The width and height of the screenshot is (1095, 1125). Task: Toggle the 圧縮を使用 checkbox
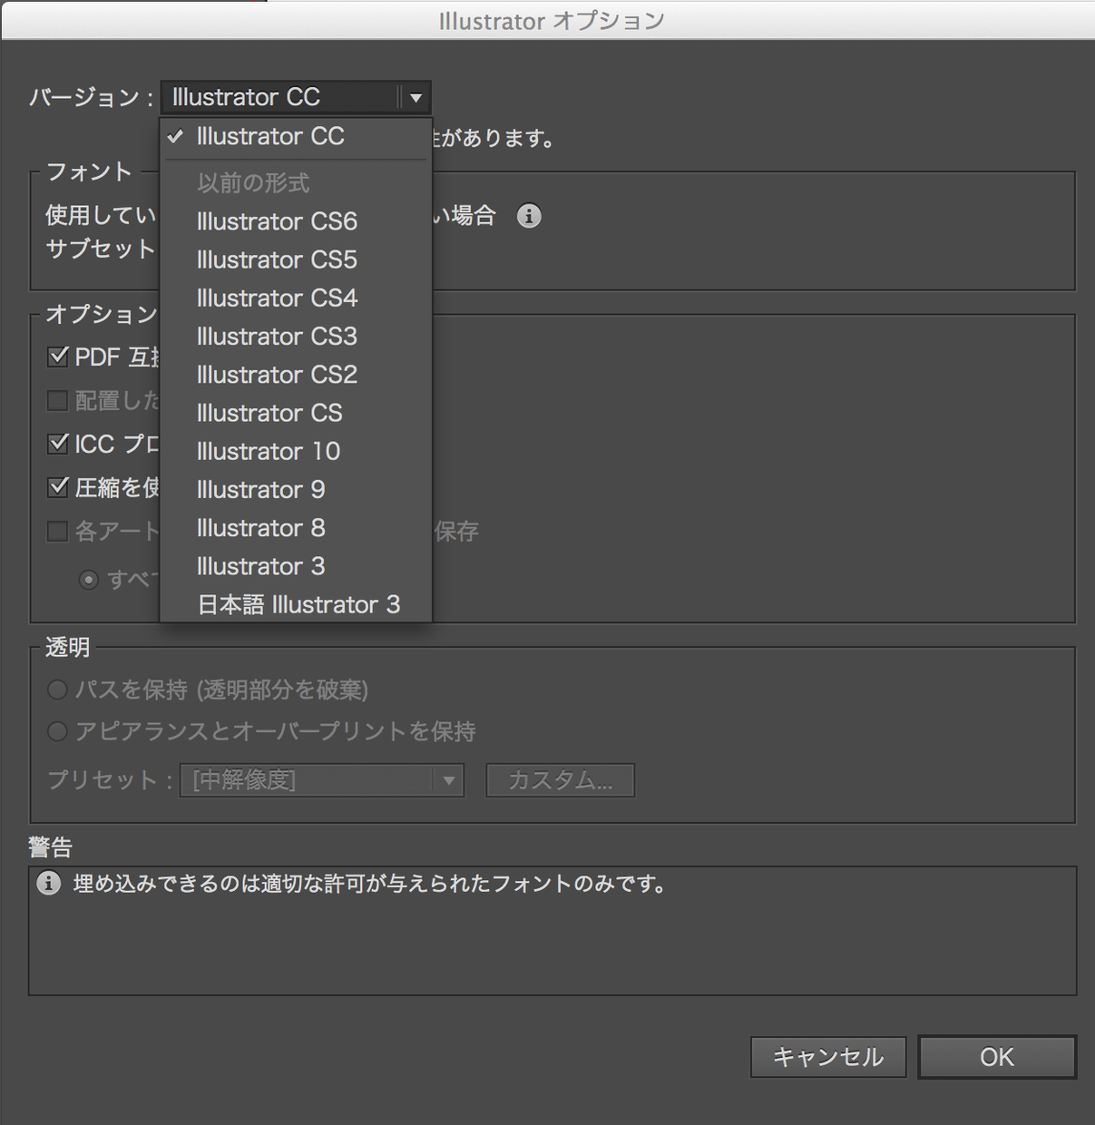tap(58, 487)
